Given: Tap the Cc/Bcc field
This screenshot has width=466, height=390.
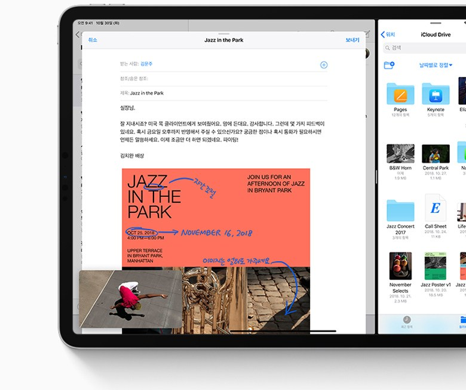Looking at the screenshot, I should click(223, 79).
